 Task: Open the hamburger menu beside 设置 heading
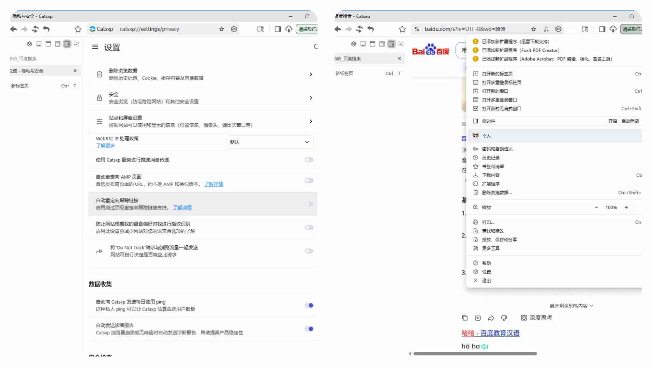coord(95,47)
